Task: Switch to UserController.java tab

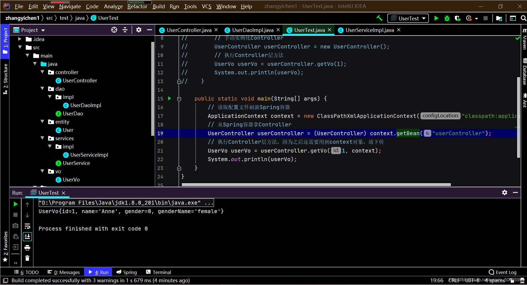Action: click(189, 30)
